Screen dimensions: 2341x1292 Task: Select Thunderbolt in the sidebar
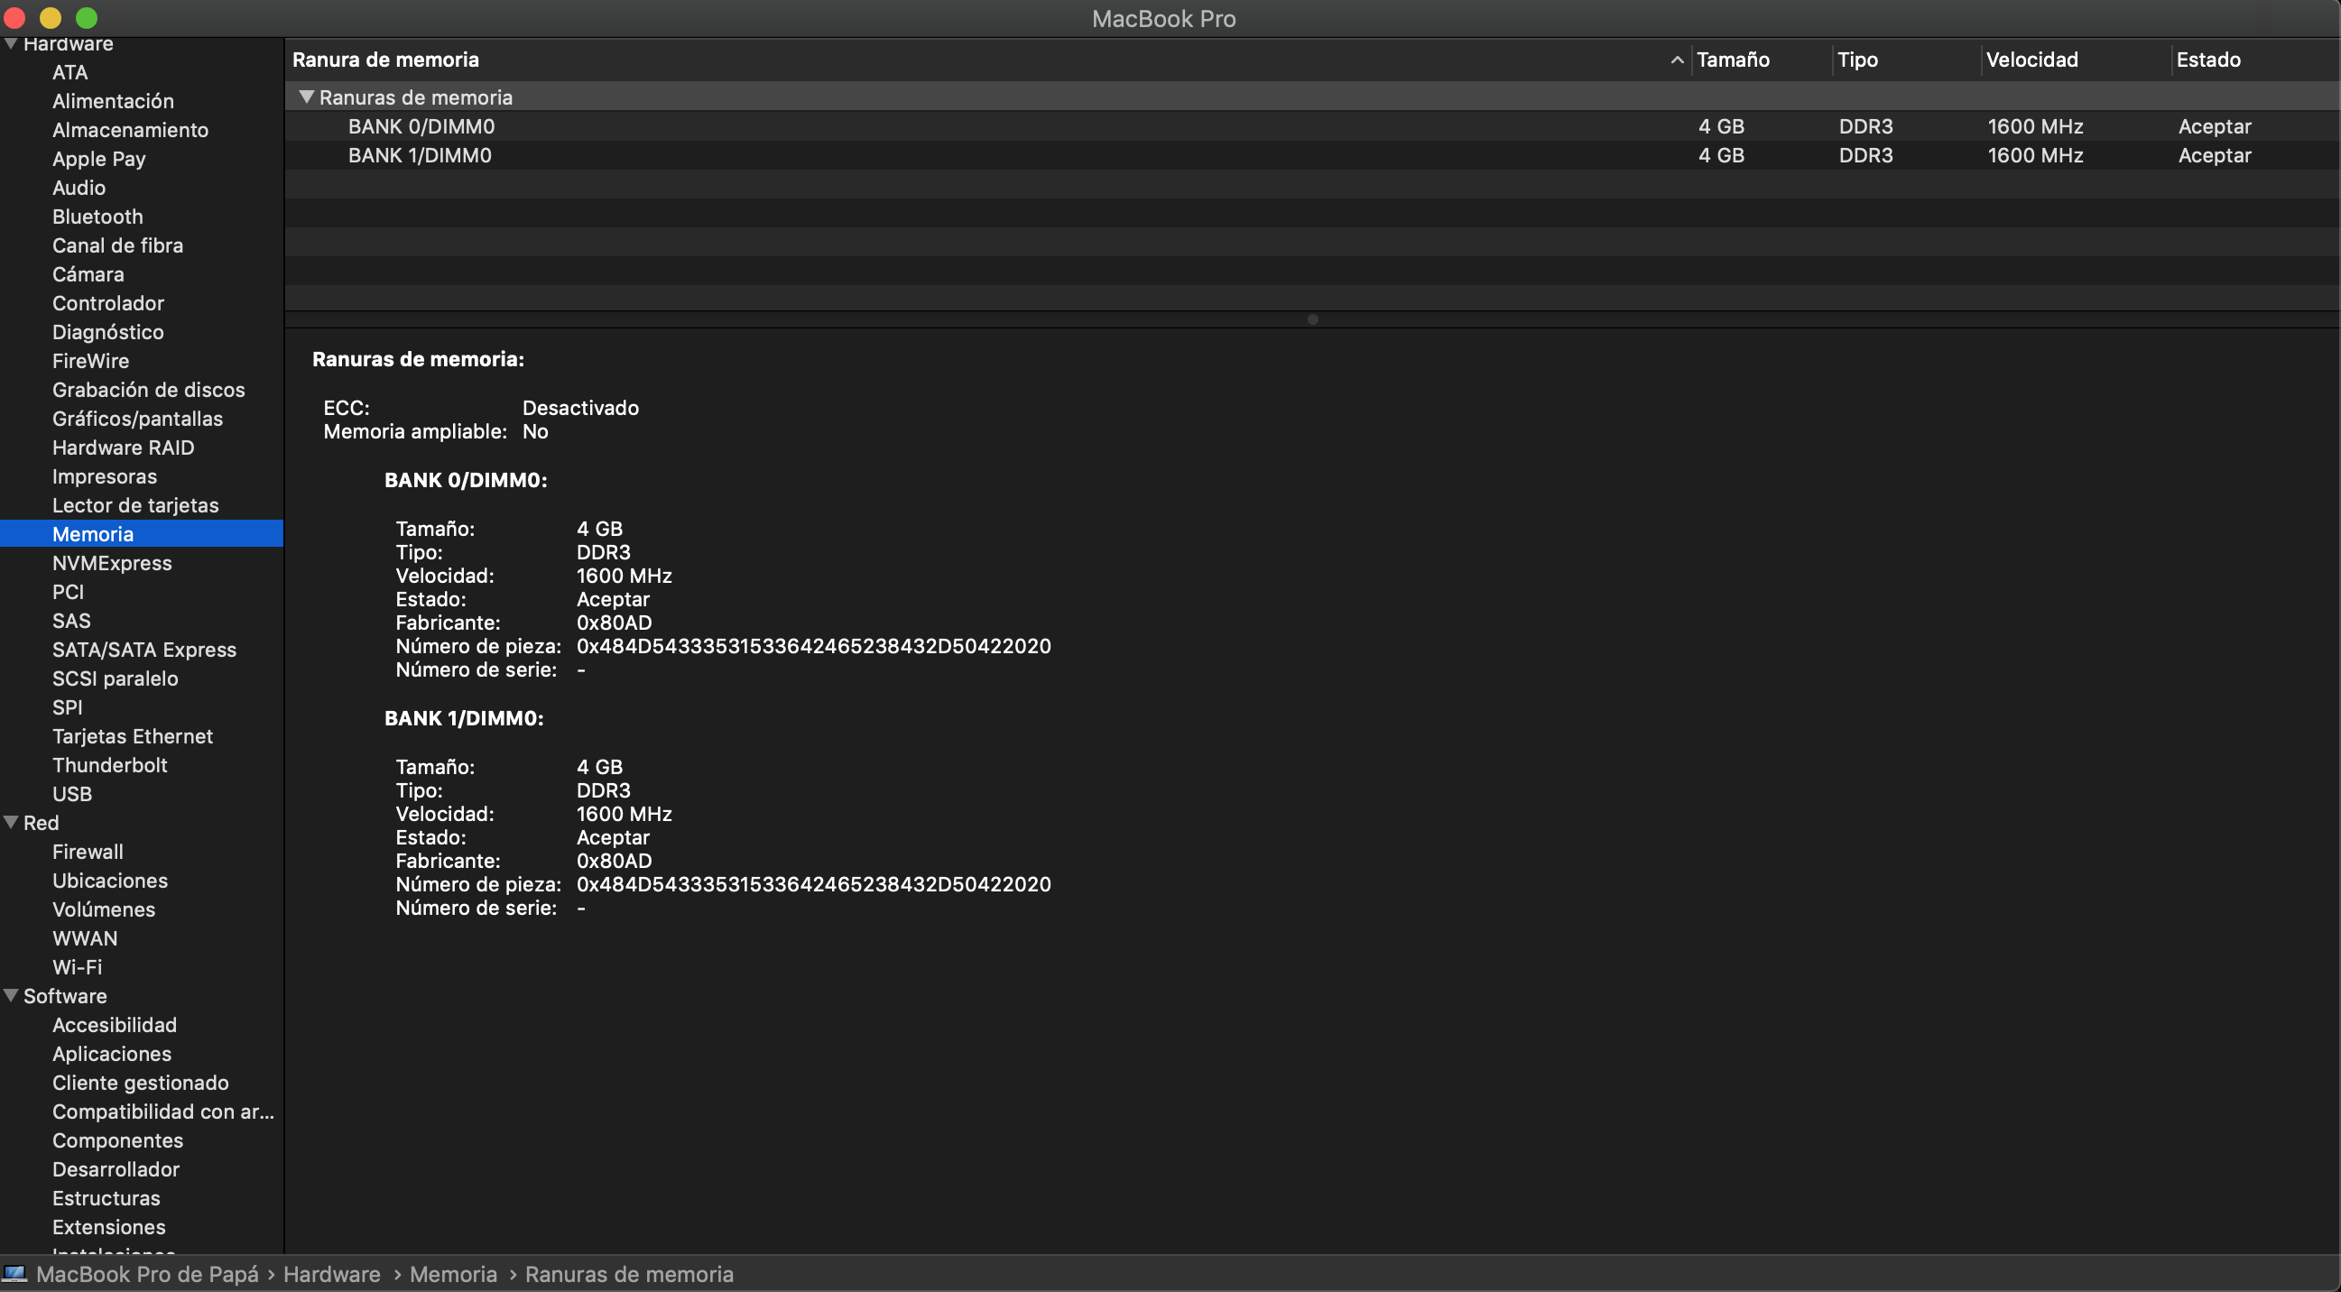(110, 765)
